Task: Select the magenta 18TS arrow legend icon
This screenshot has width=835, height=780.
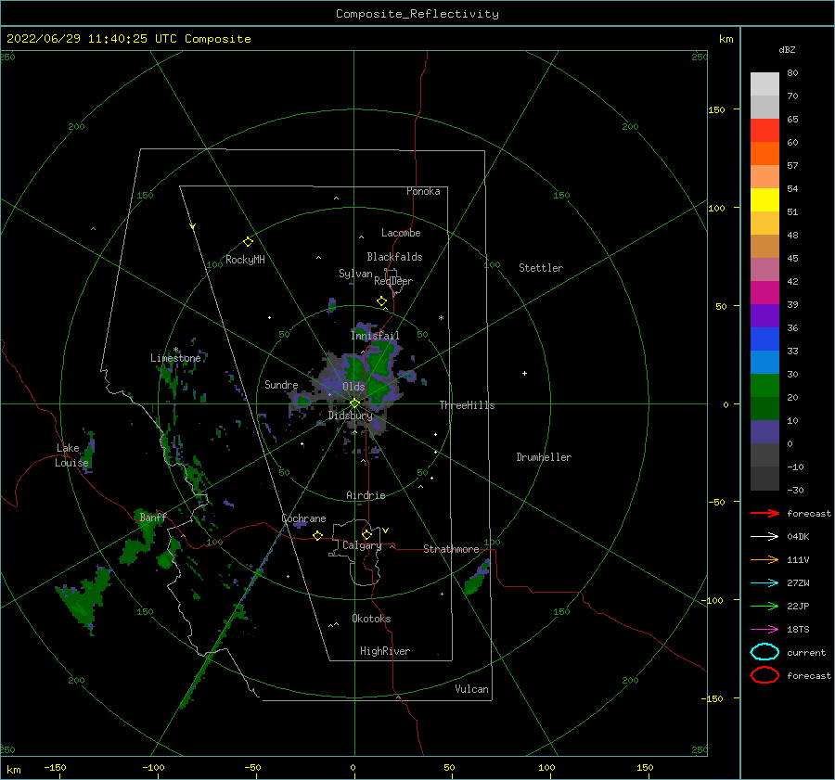Action: coord(764,630)
